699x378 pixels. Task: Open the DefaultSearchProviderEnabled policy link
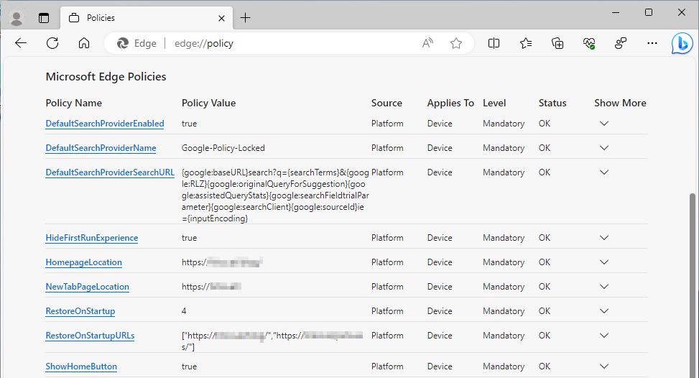coord(105,124)
